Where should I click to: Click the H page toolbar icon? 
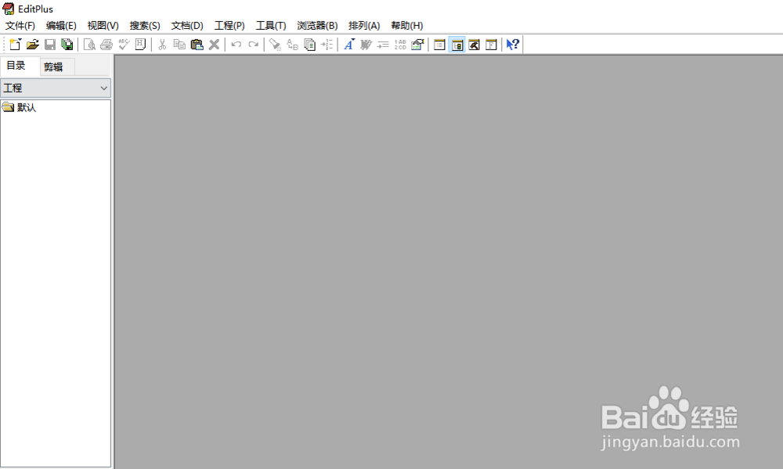click(140, 45)
